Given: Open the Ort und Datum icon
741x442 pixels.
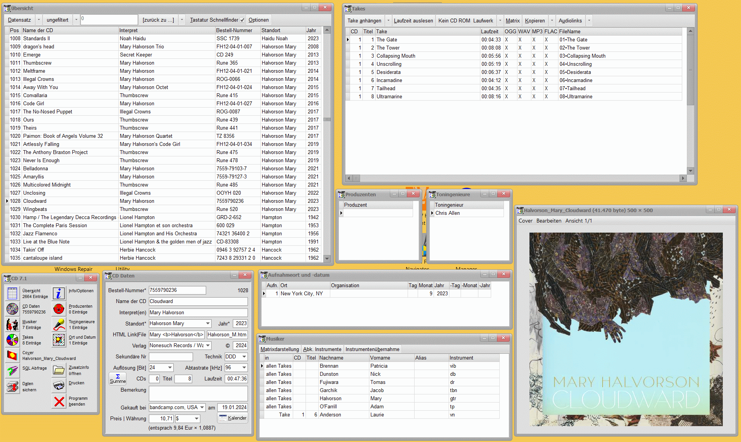Looking at the screenshot, I should 59,340.
